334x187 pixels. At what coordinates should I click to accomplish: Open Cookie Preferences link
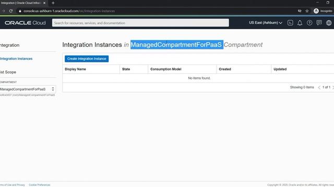pyautogui.click(x=40, y=185)
